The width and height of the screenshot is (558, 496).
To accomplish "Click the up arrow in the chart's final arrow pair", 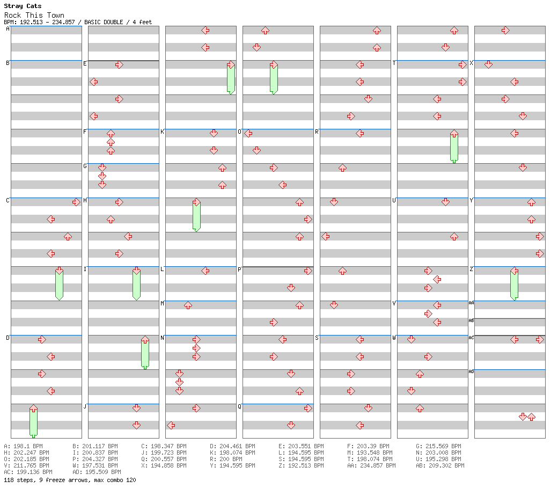I will [531, 417].
